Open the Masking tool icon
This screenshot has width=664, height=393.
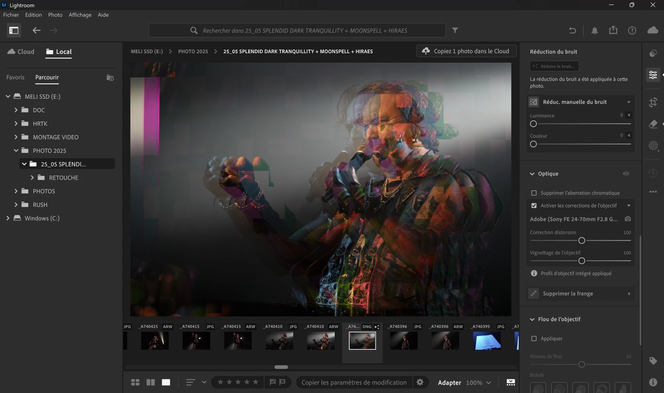tap(653, 145)
